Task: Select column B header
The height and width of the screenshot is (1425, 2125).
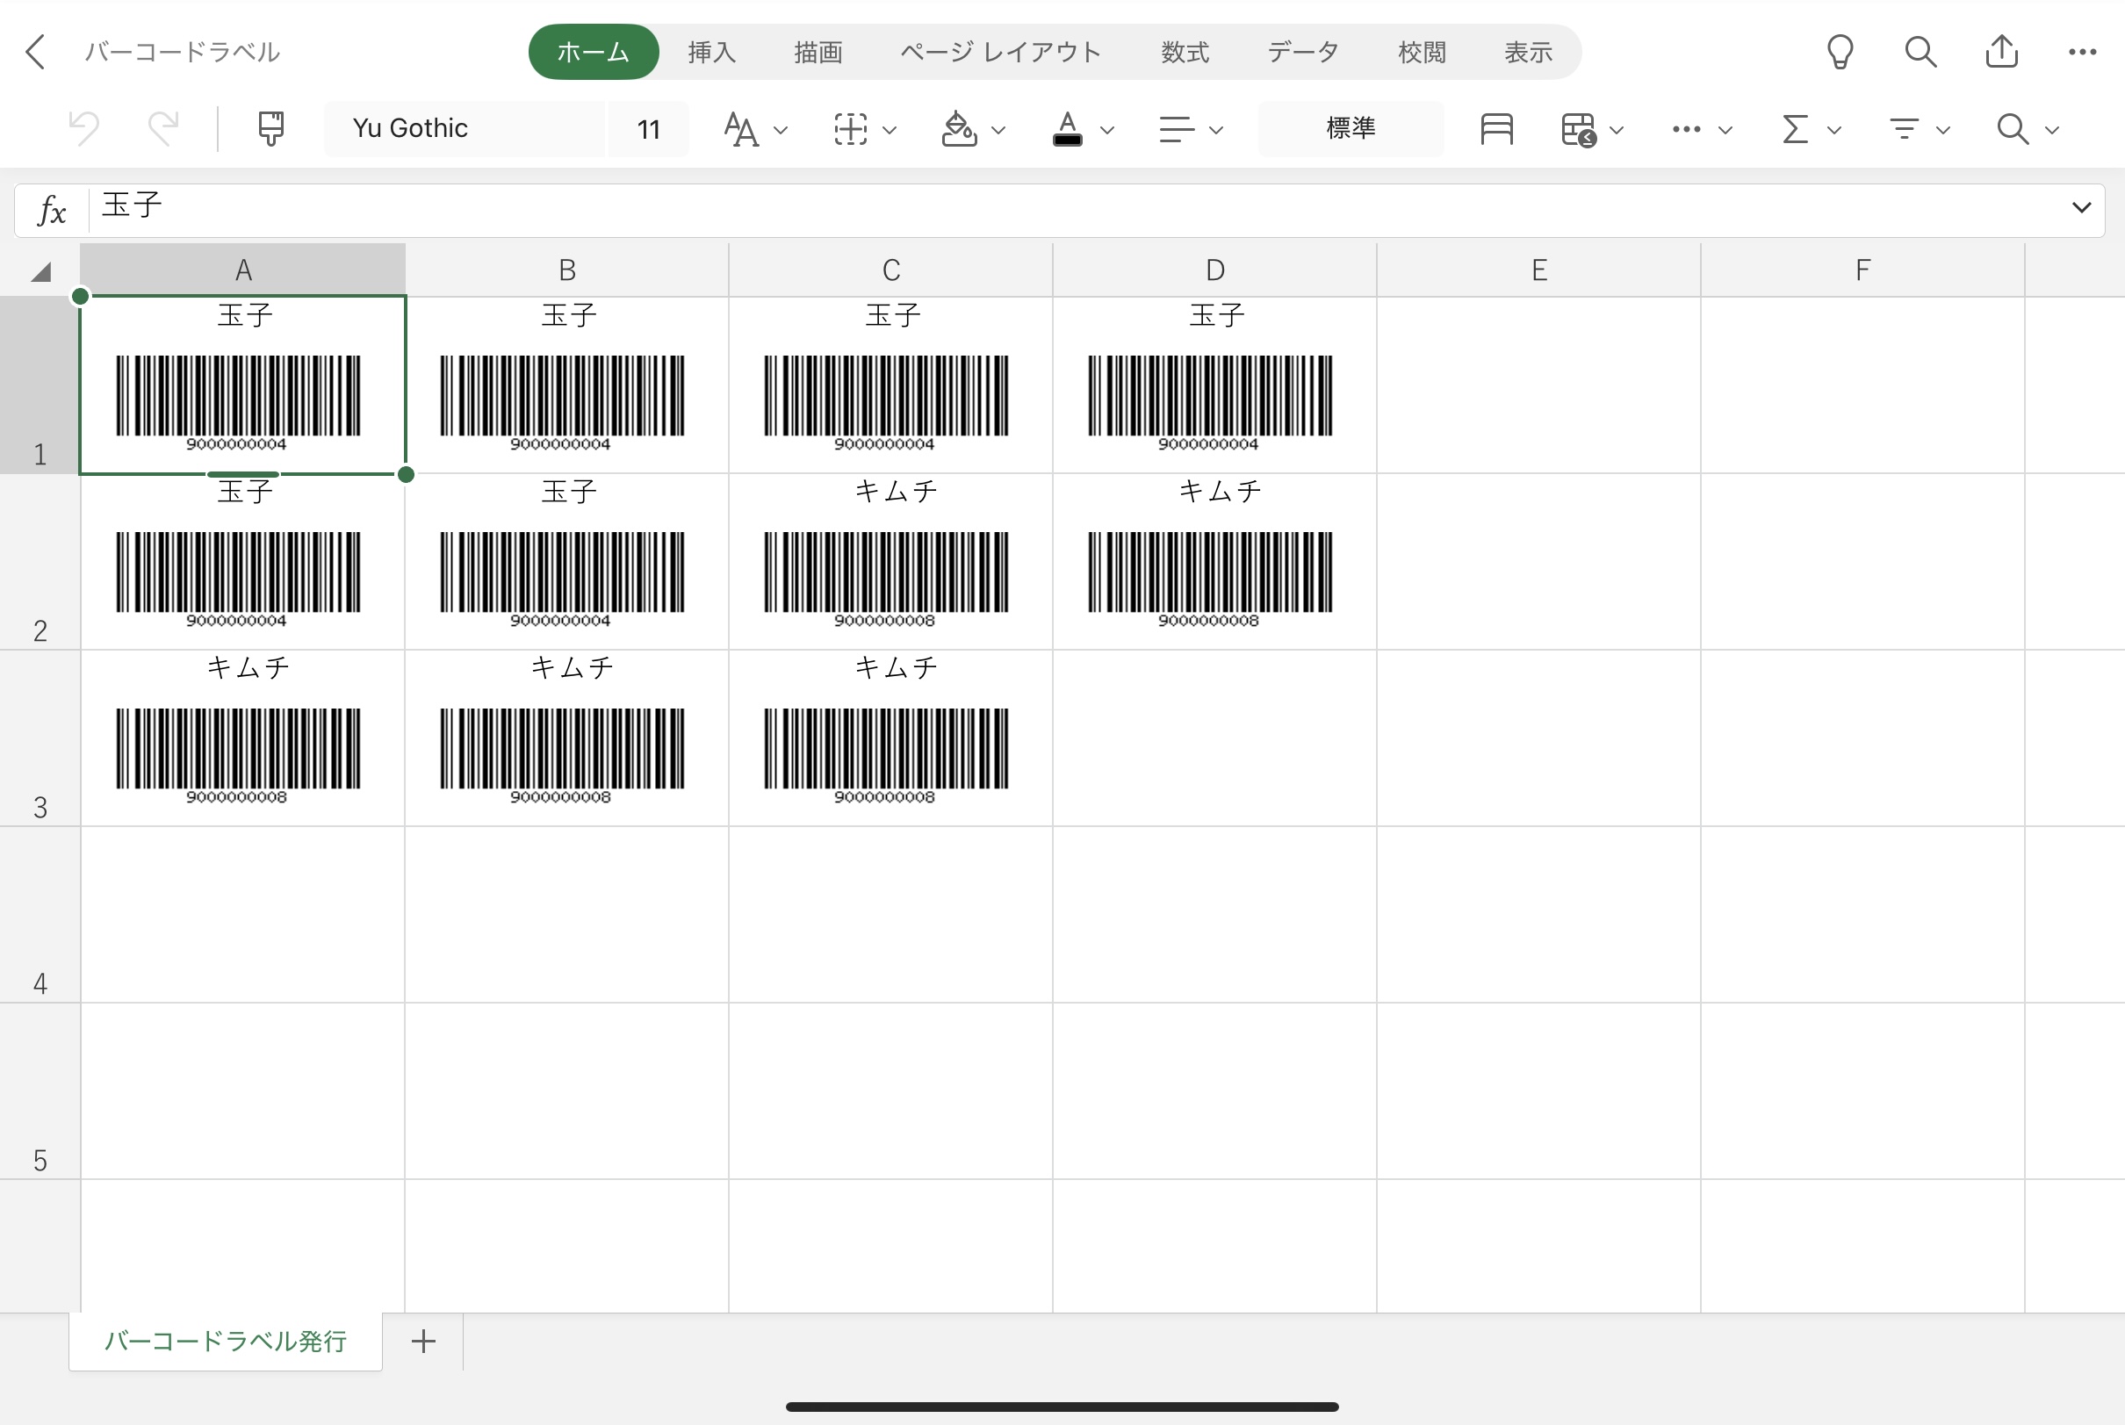Action: (567, 270)
